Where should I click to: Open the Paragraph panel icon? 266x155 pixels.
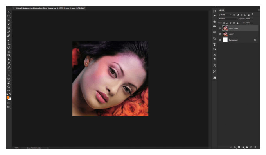coord(214,59)
